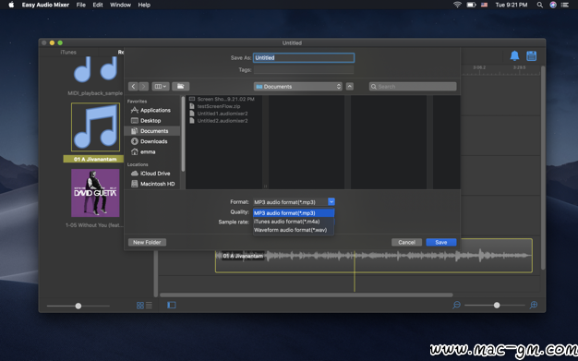The image size is (578, 361).
Task: Open the Window menu
Action: 121,5
